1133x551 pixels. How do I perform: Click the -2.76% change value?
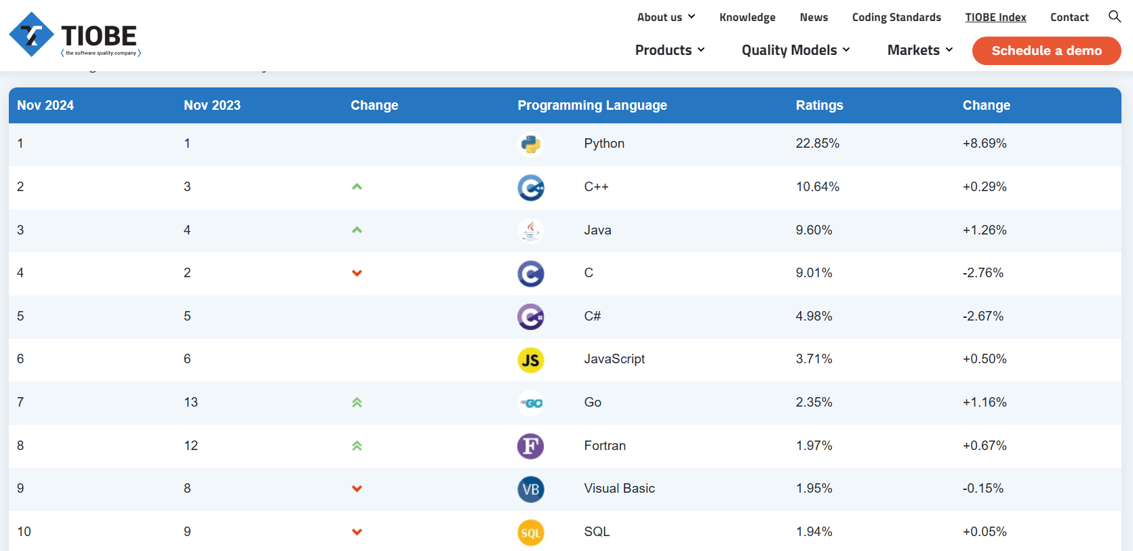pyautogui.click(x=982, y=272)
